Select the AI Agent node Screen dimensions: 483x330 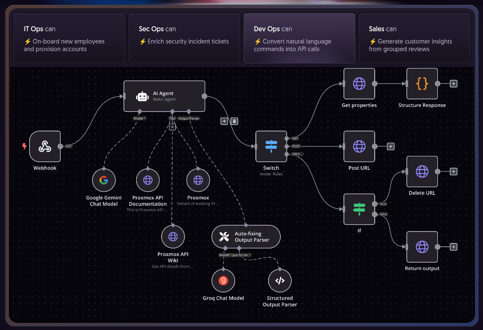[164, 96]
